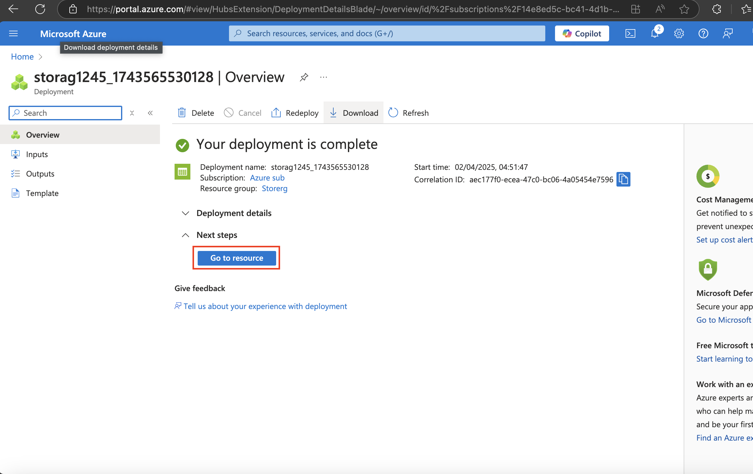Click deployment name value storag1245_1743565530128
This screenshot has height=474, width=753.
point(320,167)
